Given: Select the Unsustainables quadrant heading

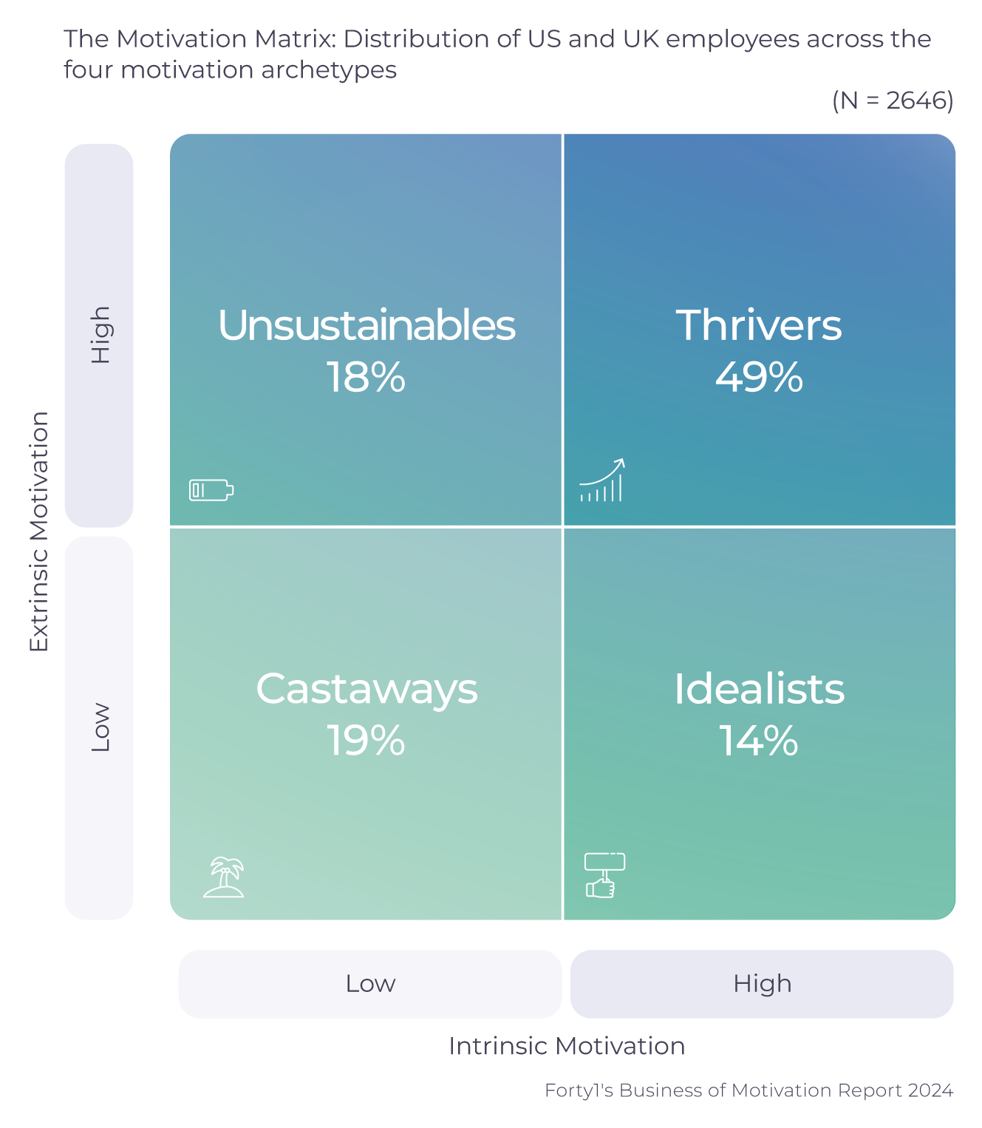Looking at the screenshot, I should (x=366, y=325).
